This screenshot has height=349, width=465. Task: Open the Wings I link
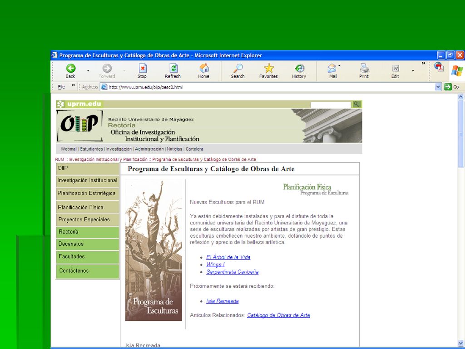(215, 264)
